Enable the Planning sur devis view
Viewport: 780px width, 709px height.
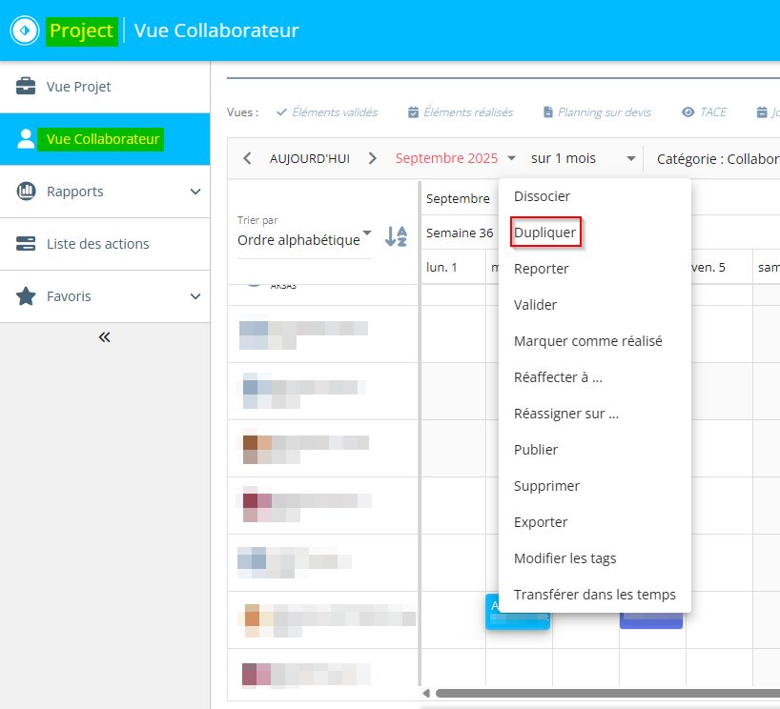pyautogui.click(x=597, y=112)
